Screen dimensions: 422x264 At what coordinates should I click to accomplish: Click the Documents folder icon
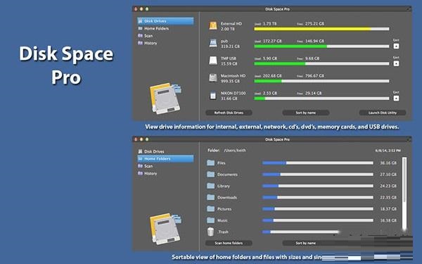(x=211, y=175)
